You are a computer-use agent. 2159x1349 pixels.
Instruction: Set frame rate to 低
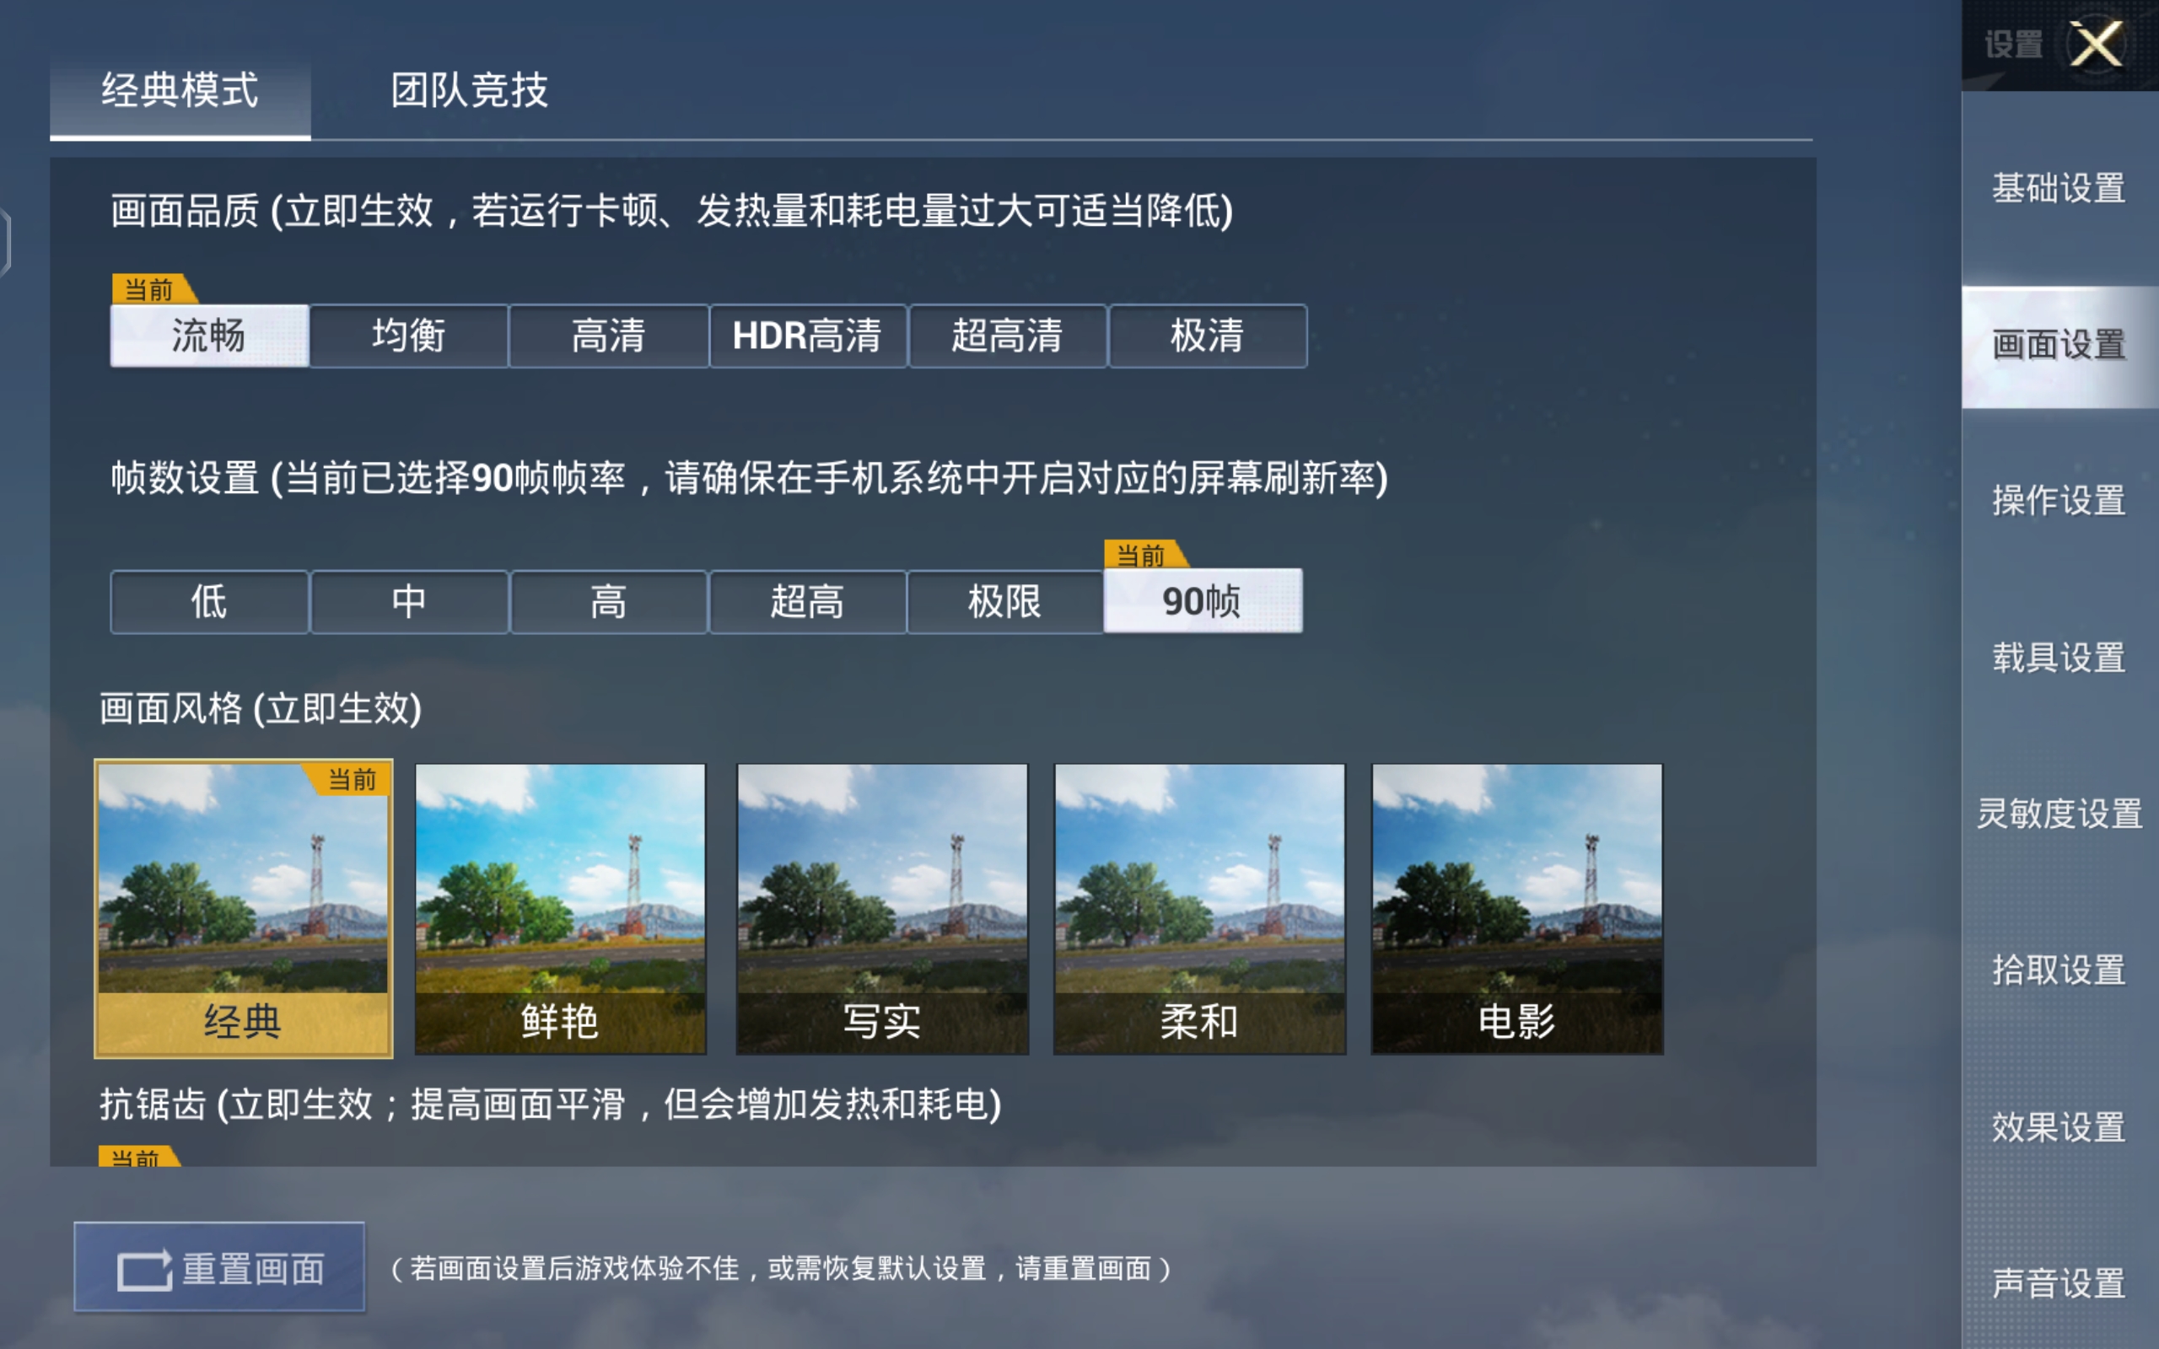pyautogui.click(x=210, y=601)
